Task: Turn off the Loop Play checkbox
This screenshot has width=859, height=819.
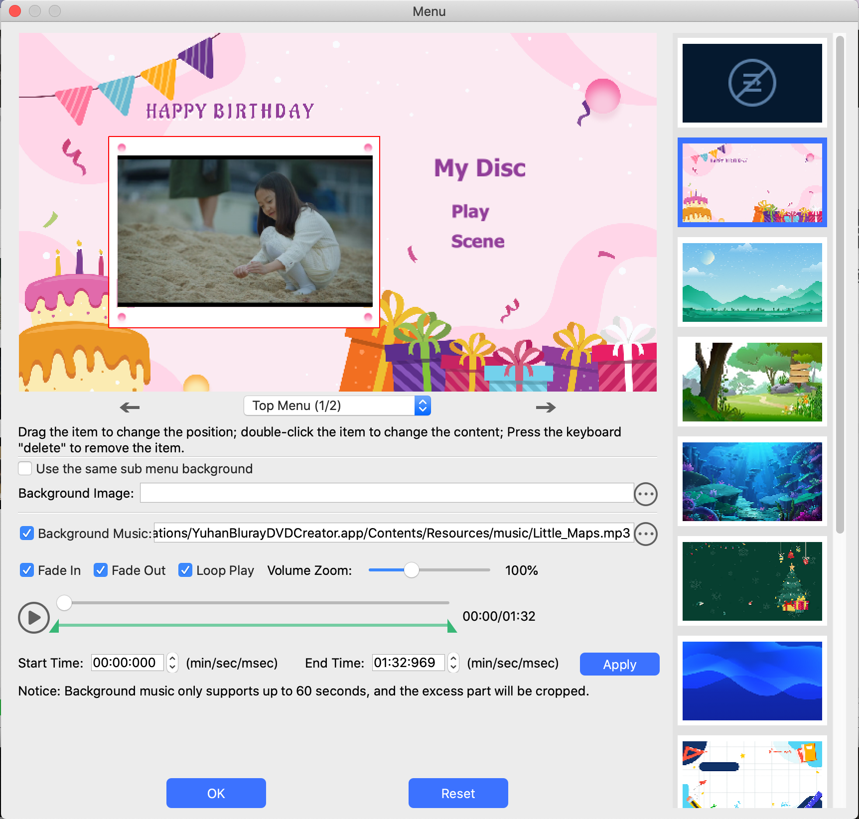Action: click(x=185, y=570)
